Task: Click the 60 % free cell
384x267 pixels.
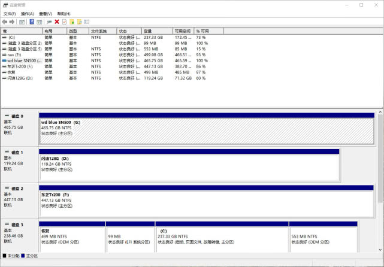Action: (x=201, y=78)
